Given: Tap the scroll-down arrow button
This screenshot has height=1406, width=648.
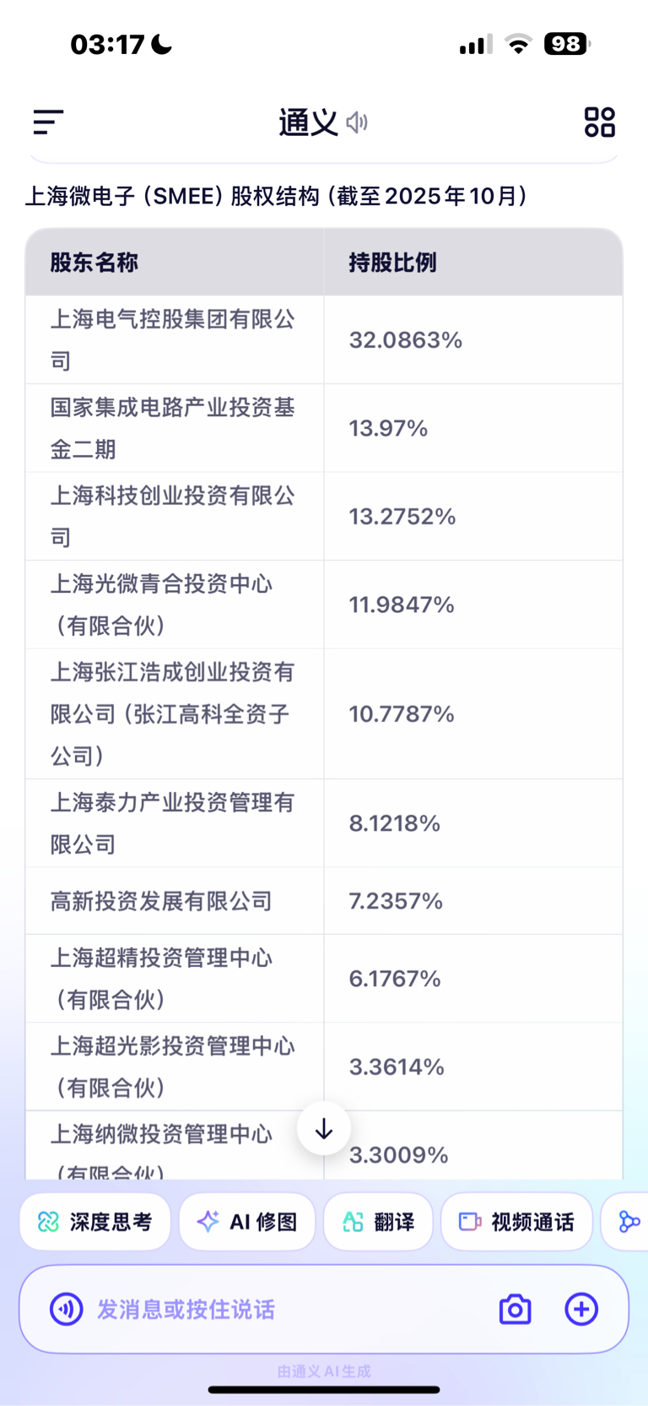Looking at the screenshot, I should (324, 1129).
